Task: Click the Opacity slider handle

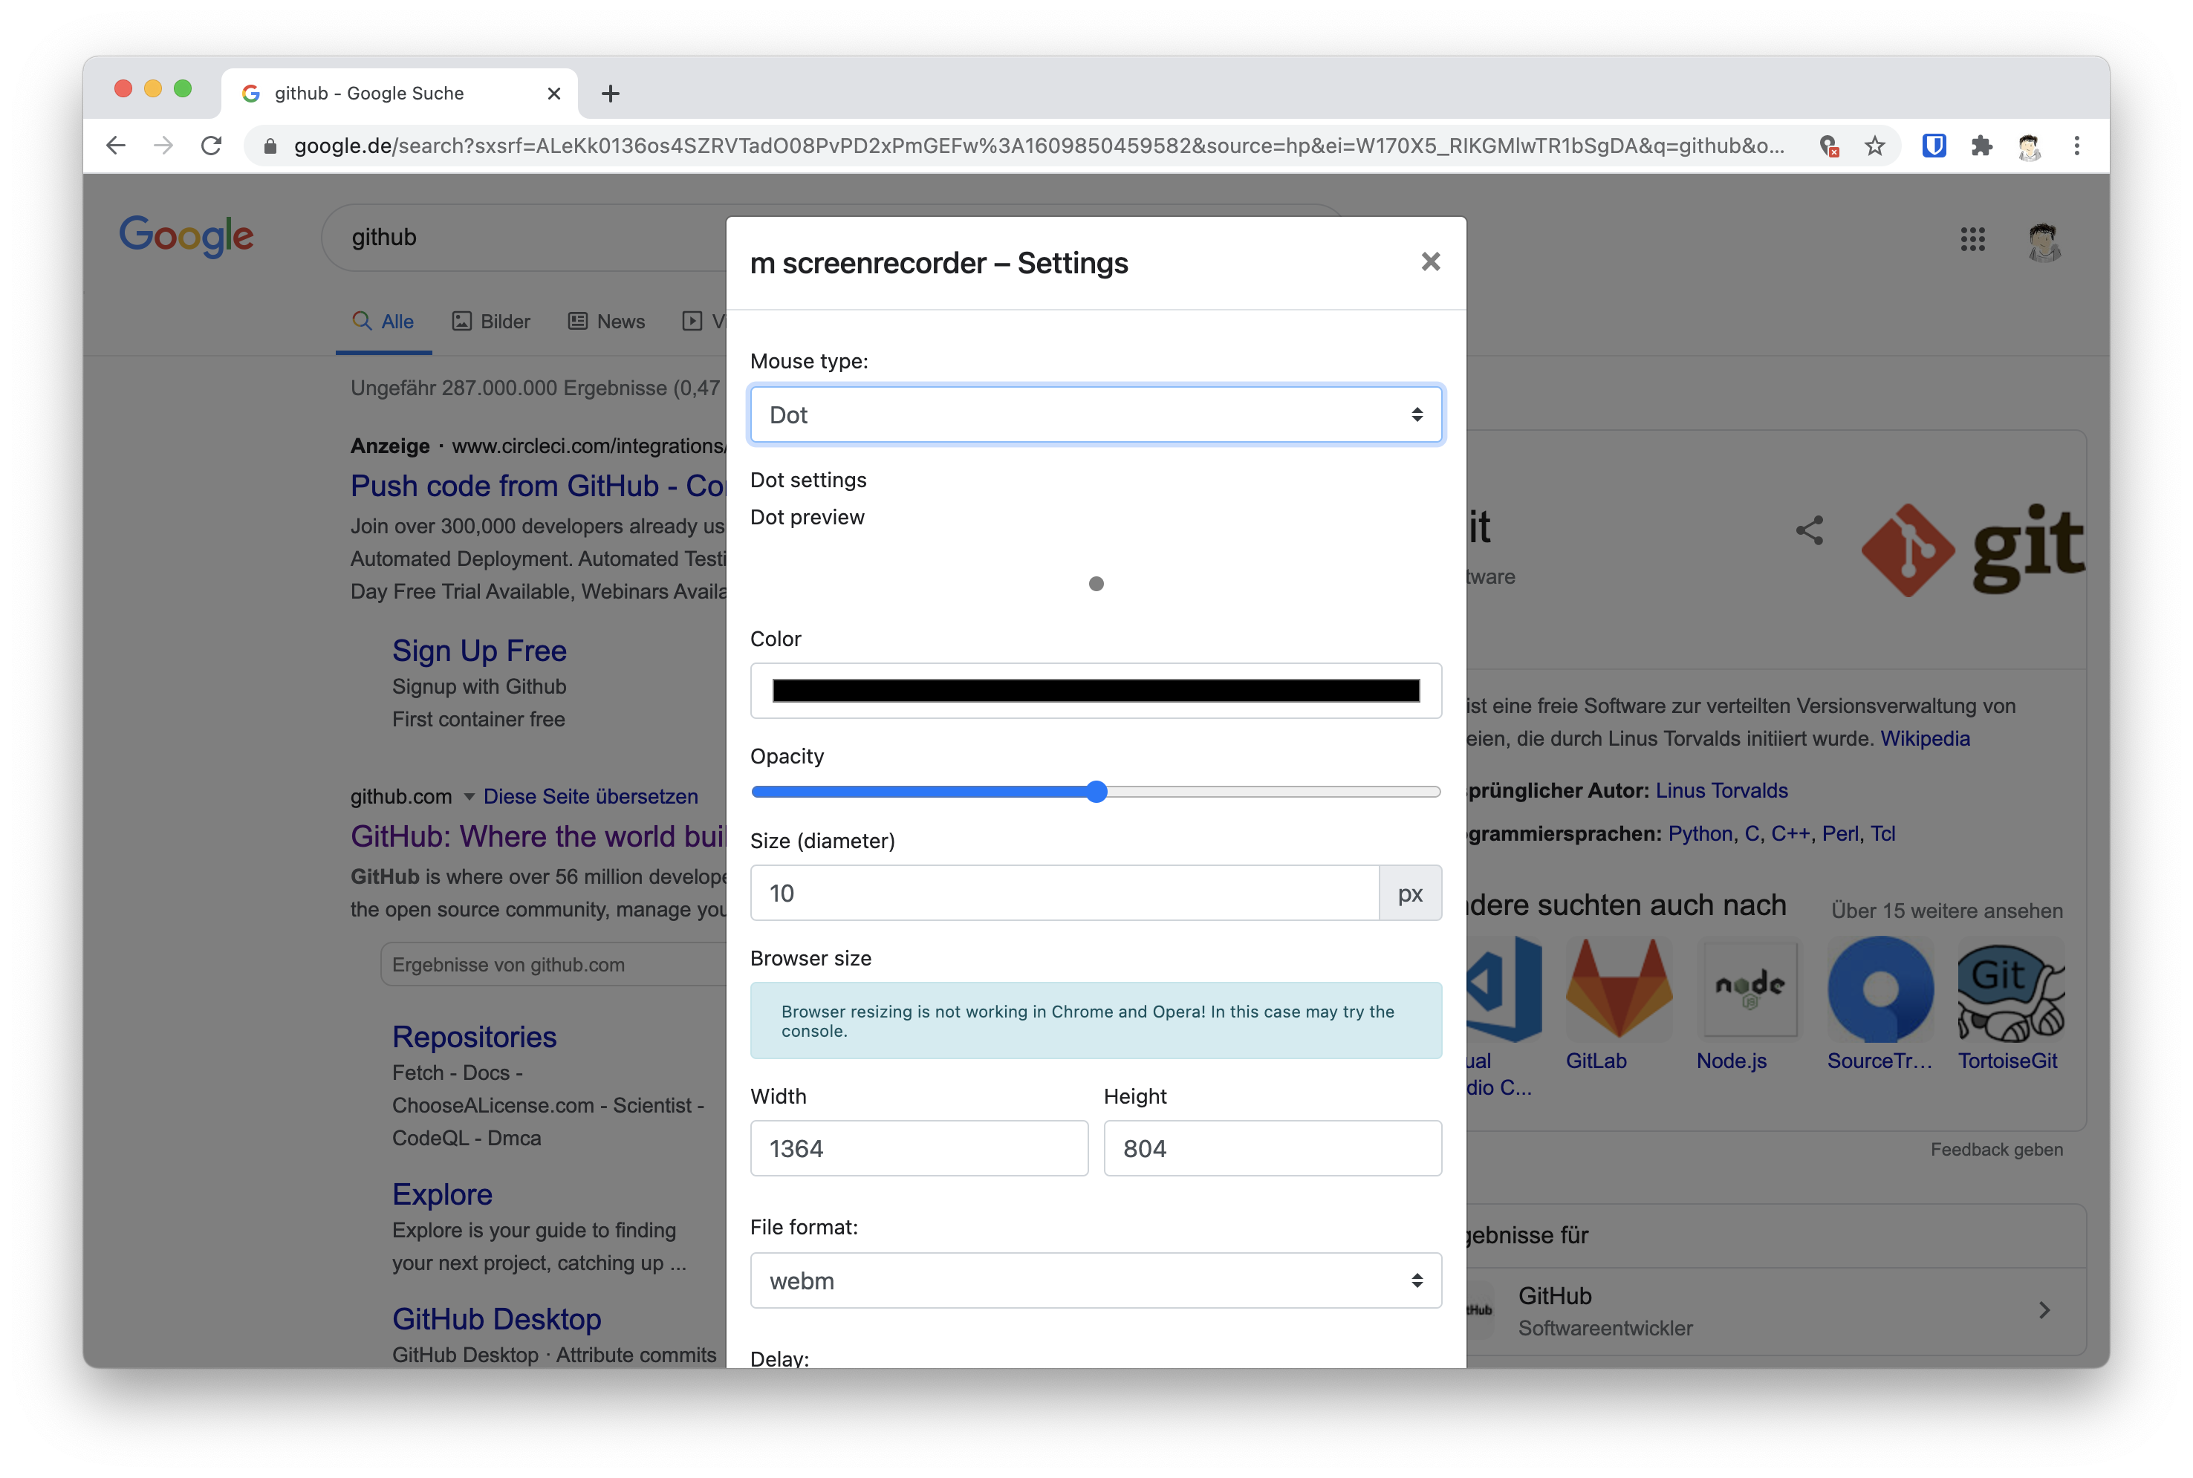Action: pos(1096,792)
